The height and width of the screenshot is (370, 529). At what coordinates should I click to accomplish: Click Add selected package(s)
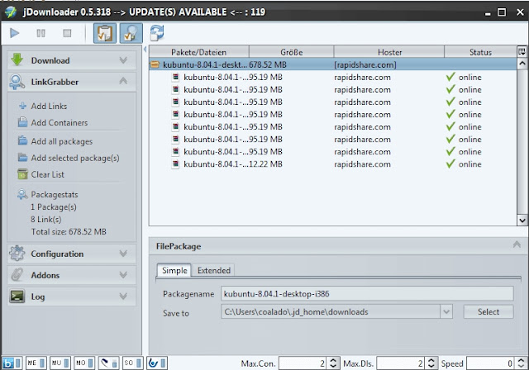tap(75, 158)
